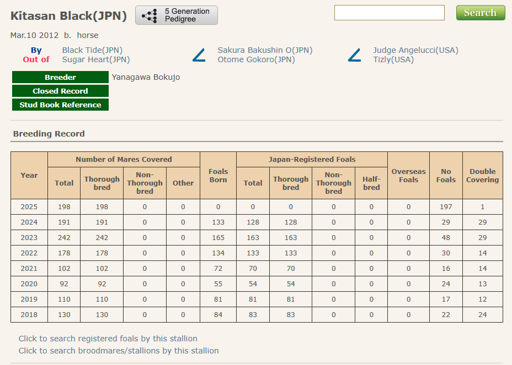Select No Foals value 197 for 2025
This screenshot has height=365, width=512.
pyautogui.click(x=446, y=207)
